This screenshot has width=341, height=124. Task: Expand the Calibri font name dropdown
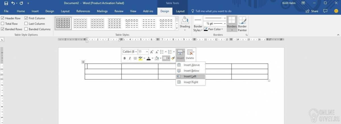click(136, 52)
